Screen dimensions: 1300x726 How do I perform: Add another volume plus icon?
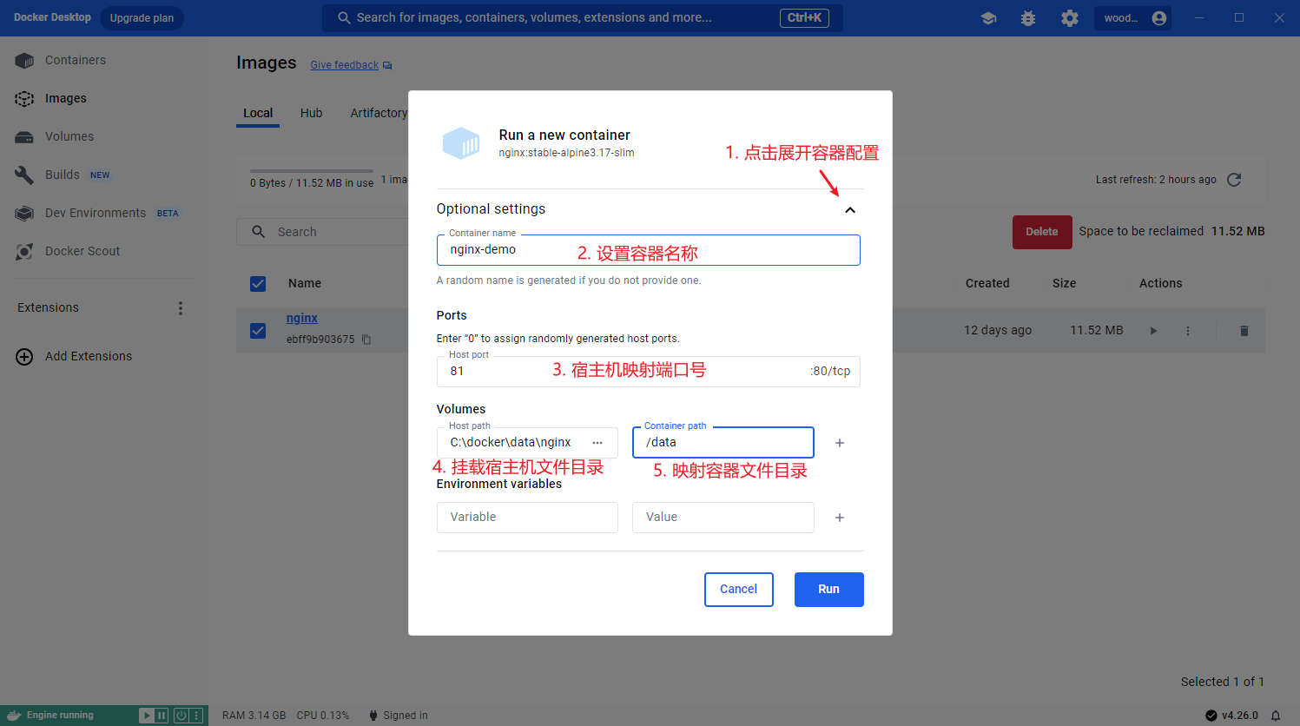[840, 443]
